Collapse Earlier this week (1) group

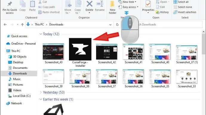(x=41, y=99)
